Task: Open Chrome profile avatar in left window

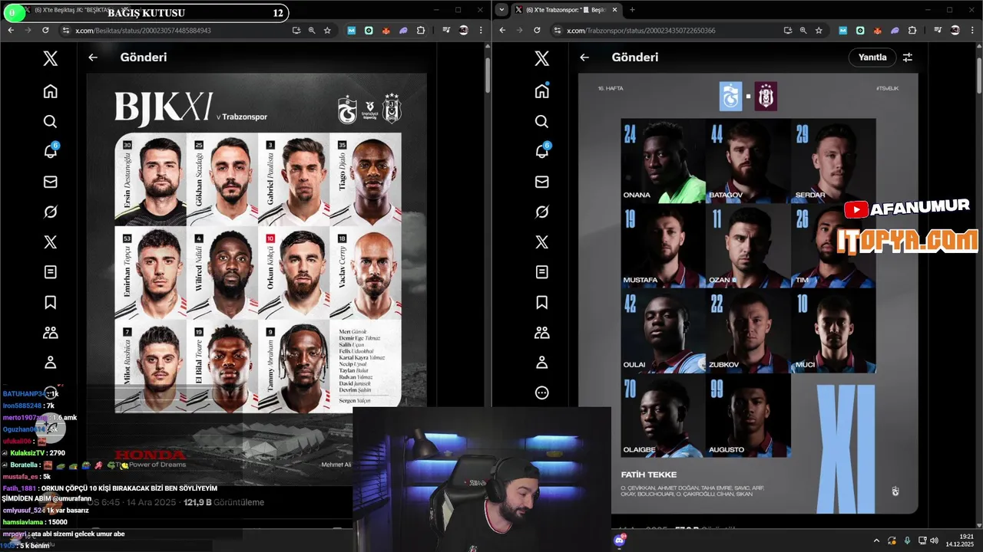Action: pos(463,30)
